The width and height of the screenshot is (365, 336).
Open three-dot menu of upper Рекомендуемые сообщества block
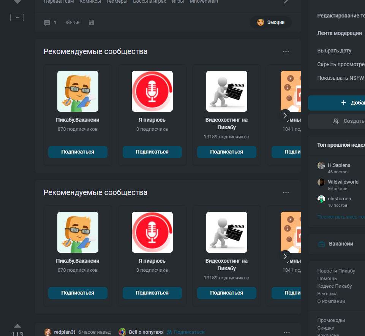coord(286,52)
